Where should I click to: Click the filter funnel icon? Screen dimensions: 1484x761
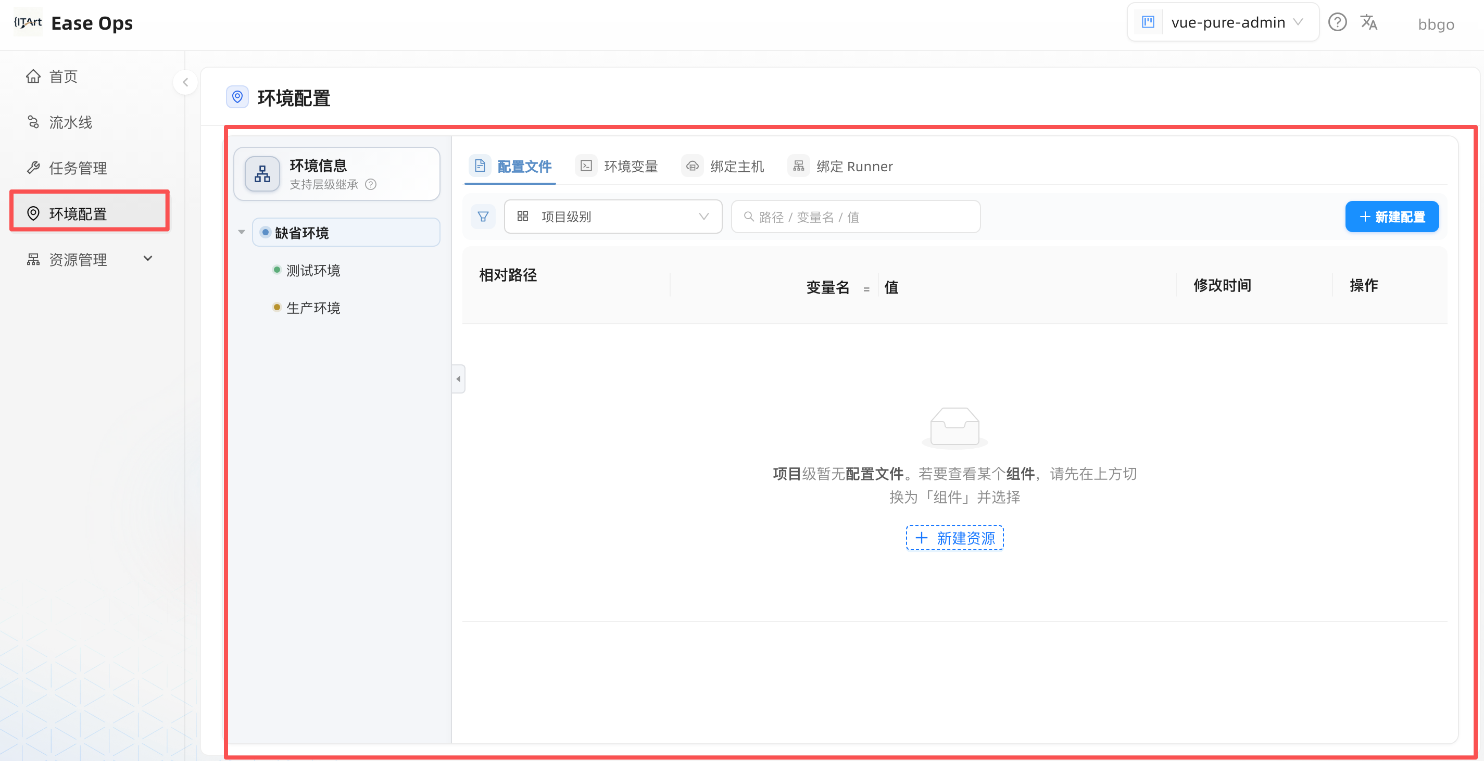click(483, 217)
